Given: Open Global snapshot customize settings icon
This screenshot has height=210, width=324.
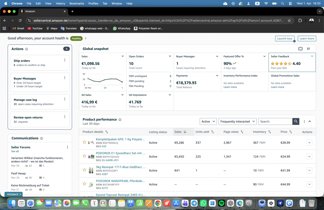Looking at the screenshot, I should (x=308, y=49).
